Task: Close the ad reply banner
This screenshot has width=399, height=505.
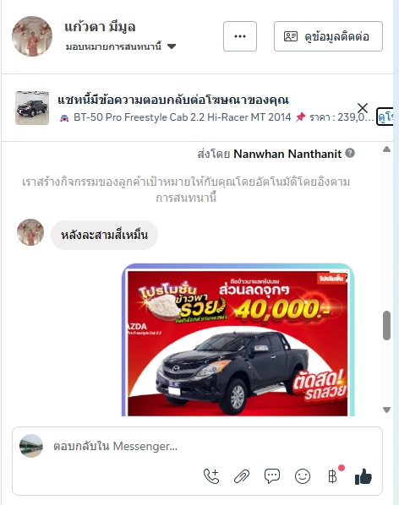Action: 363,108
